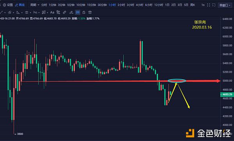Select the 10分钟 interval
Viewport: 234px width, 141px height.
[81, 5]
